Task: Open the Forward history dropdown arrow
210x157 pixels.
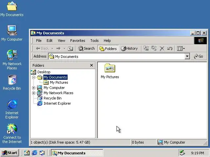Action: tap(64, 49)
